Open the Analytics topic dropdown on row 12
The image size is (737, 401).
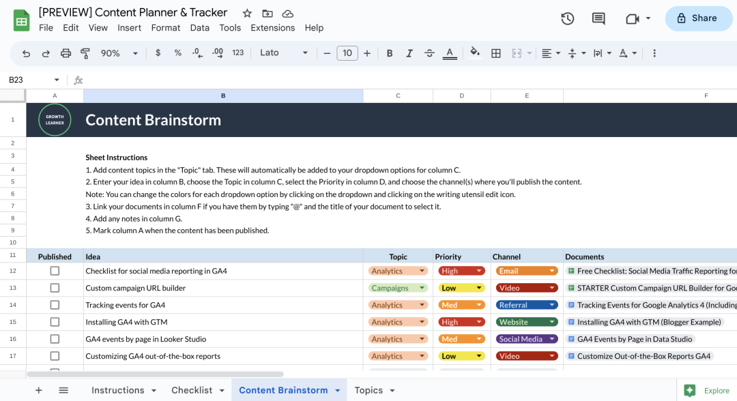[x=420, y=270]
